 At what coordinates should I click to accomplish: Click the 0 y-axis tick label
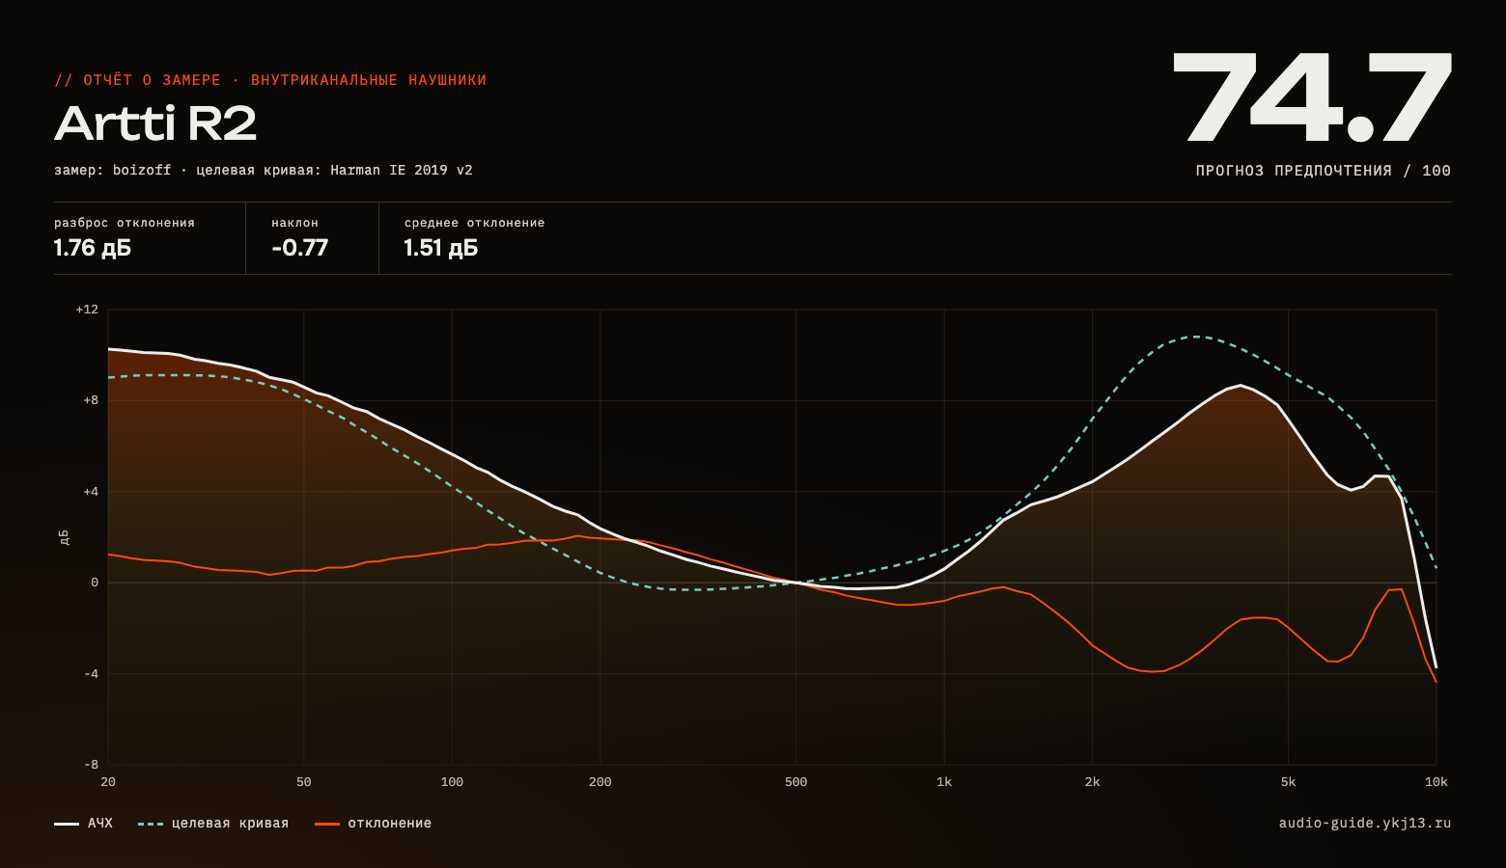tap(95, 583)
